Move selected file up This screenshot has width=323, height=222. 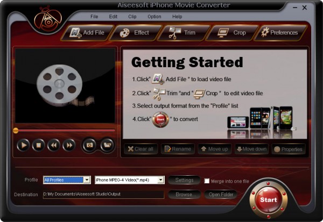tap(215, 149)
